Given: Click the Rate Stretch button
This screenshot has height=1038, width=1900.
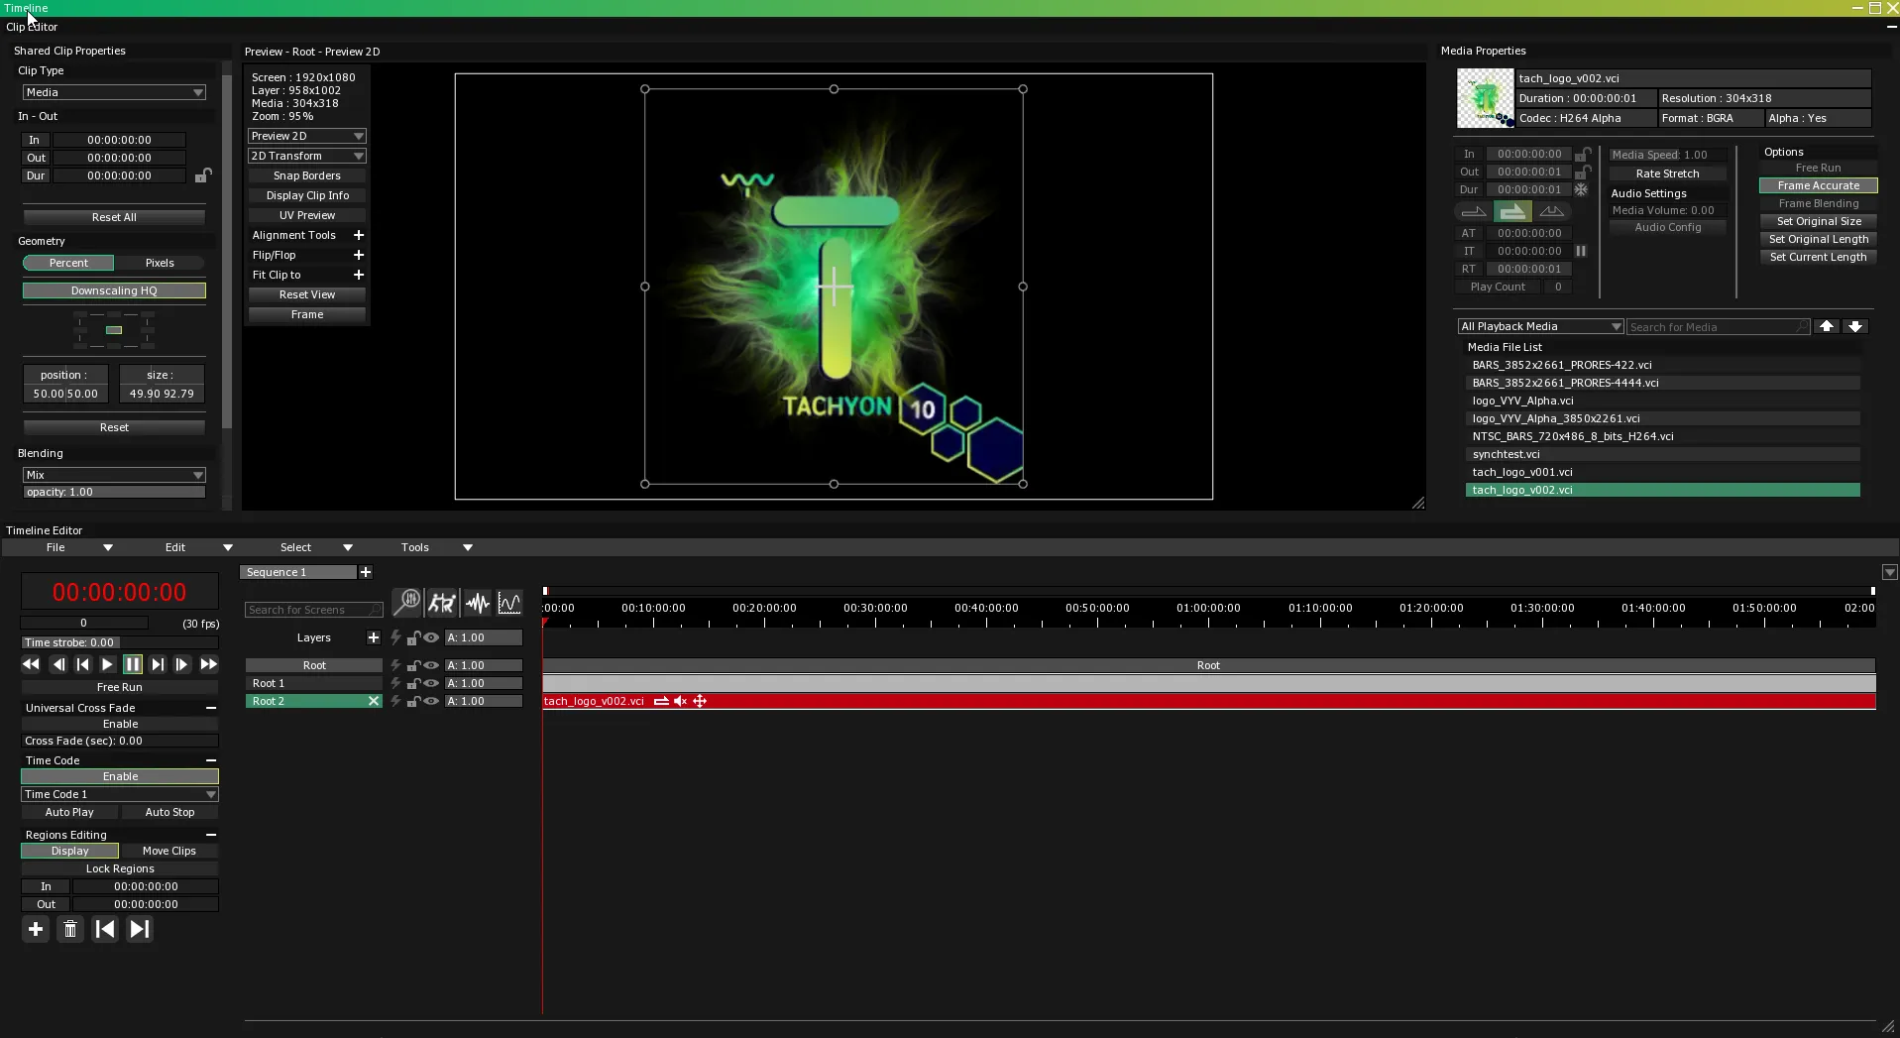Looking at the screenshot, I should coord(1667,173).
